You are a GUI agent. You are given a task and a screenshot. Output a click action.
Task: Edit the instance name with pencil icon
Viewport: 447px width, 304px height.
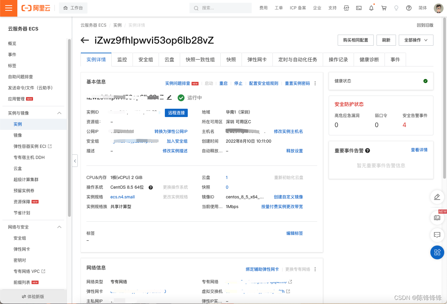coord(169,97)
